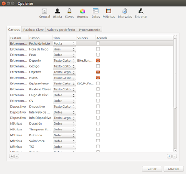
Task: Open the Aspecto color settings
Action: (83, 13)
